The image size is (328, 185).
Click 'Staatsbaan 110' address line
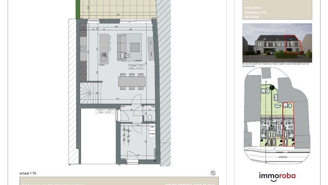pos(255,12)
